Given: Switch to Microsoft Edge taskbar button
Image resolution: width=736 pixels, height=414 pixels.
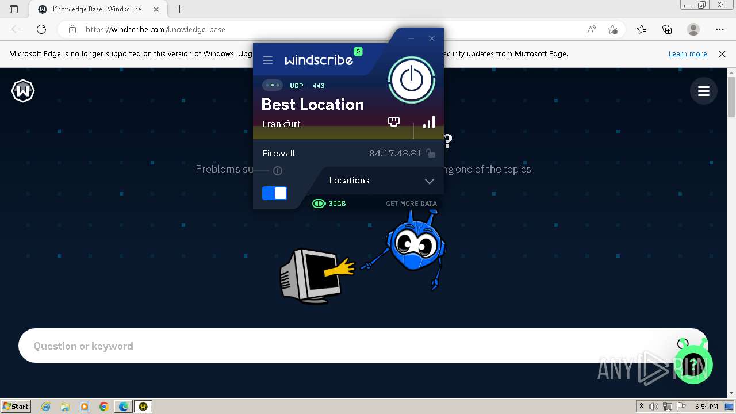Looking at the screenshot, I should 124,407.
